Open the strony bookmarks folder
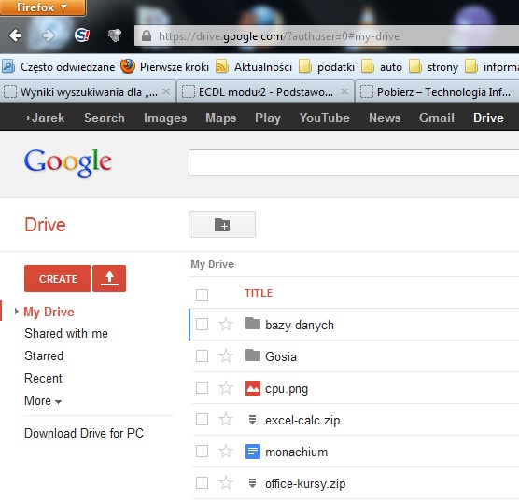The width and height of the screenshot is (519, 501). [x=434, y=67]
